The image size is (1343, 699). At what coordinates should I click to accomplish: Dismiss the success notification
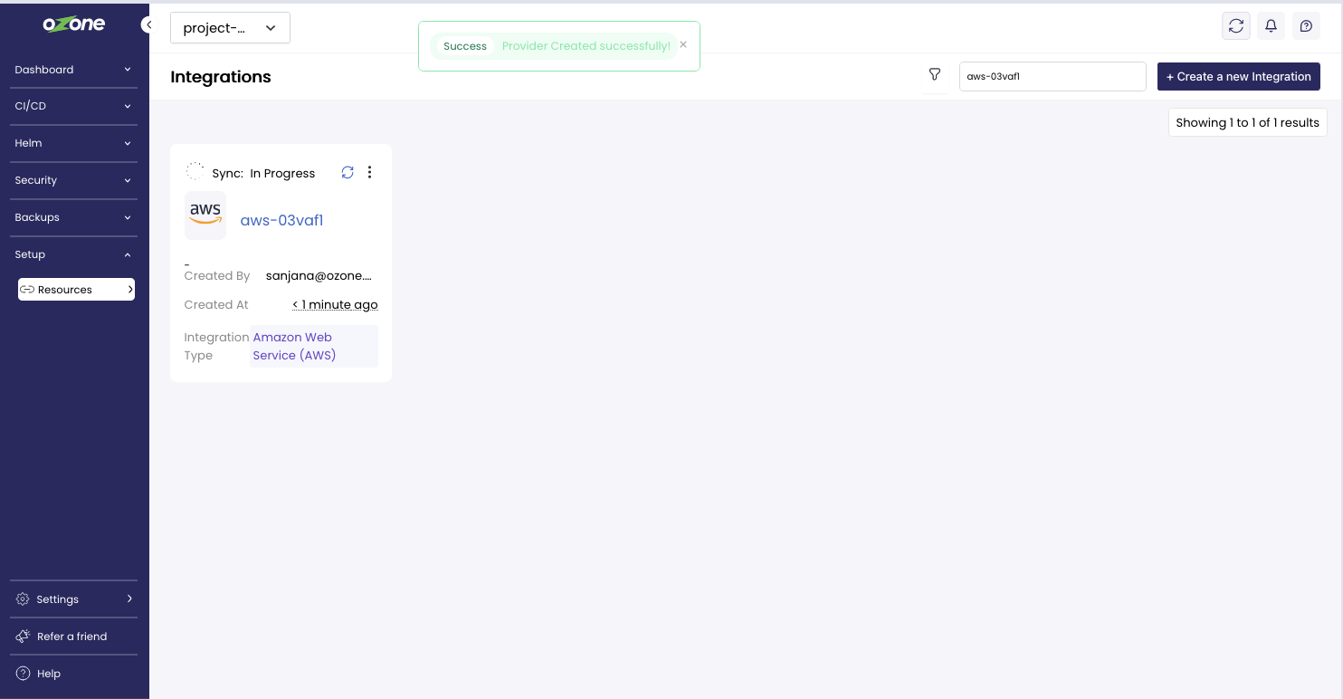point(683,44)
